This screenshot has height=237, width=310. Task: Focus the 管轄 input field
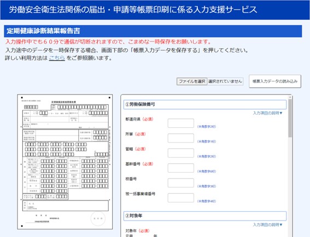pos(181,153)
